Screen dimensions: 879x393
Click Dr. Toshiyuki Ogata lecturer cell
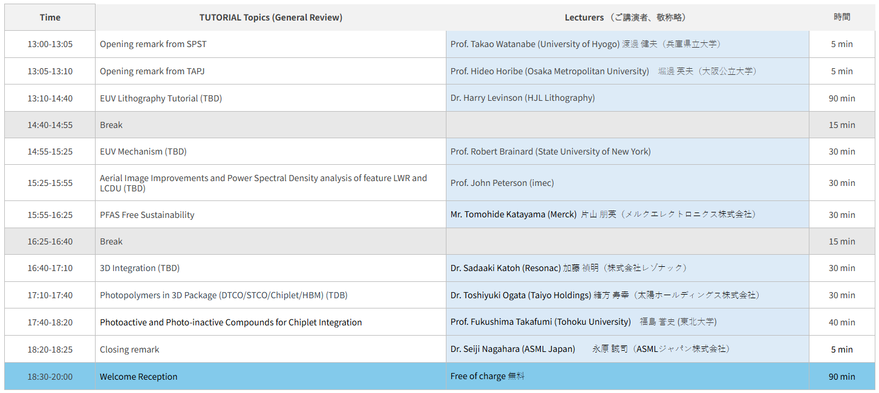tap(604, 295)
